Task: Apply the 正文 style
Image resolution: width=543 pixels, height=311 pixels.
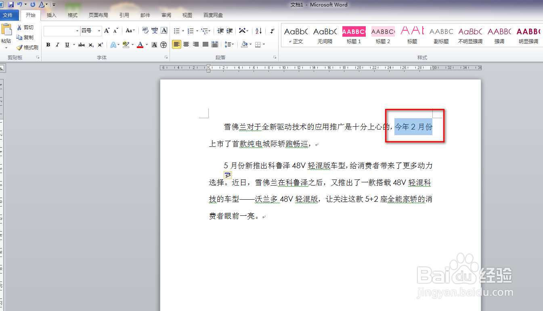Action: 296,35
